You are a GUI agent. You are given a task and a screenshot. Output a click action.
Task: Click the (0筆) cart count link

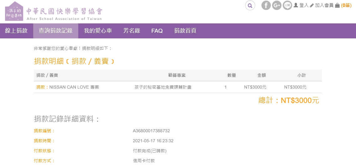click(x=346, y=5)
